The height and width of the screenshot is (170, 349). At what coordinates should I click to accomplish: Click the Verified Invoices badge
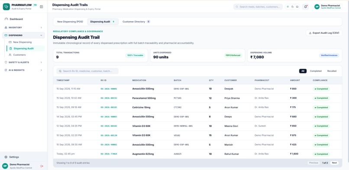click(x=329, y=55)
